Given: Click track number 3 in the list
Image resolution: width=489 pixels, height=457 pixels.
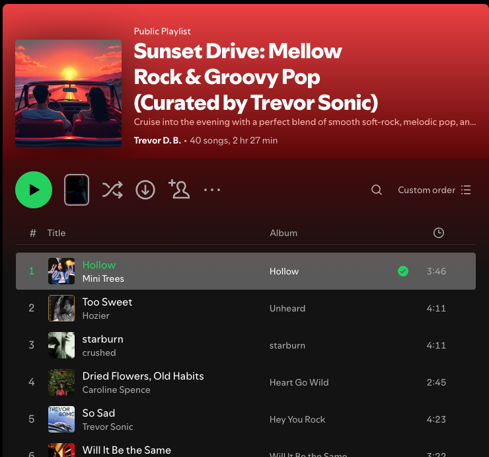Looking at the screenshot, I should tap(32, 345).
